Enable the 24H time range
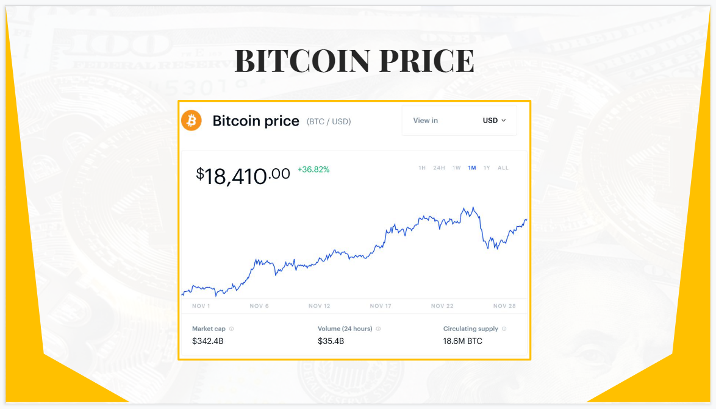The width and height of the screenshot is (716, 409). click(439, 168)
